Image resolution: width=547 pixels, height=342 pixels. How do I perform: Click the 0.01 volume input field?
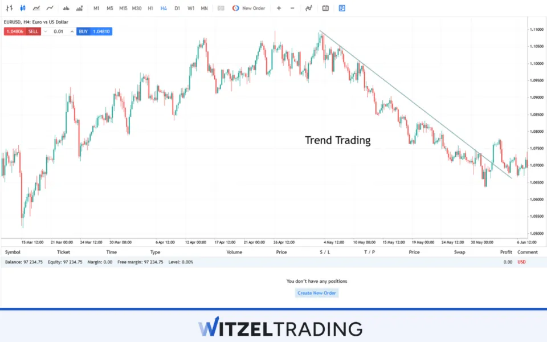(x=58, y=31)
